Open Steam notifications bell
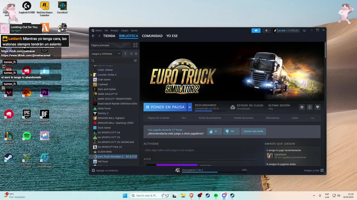This screenshot has height=200, width=357. (266, 31)
